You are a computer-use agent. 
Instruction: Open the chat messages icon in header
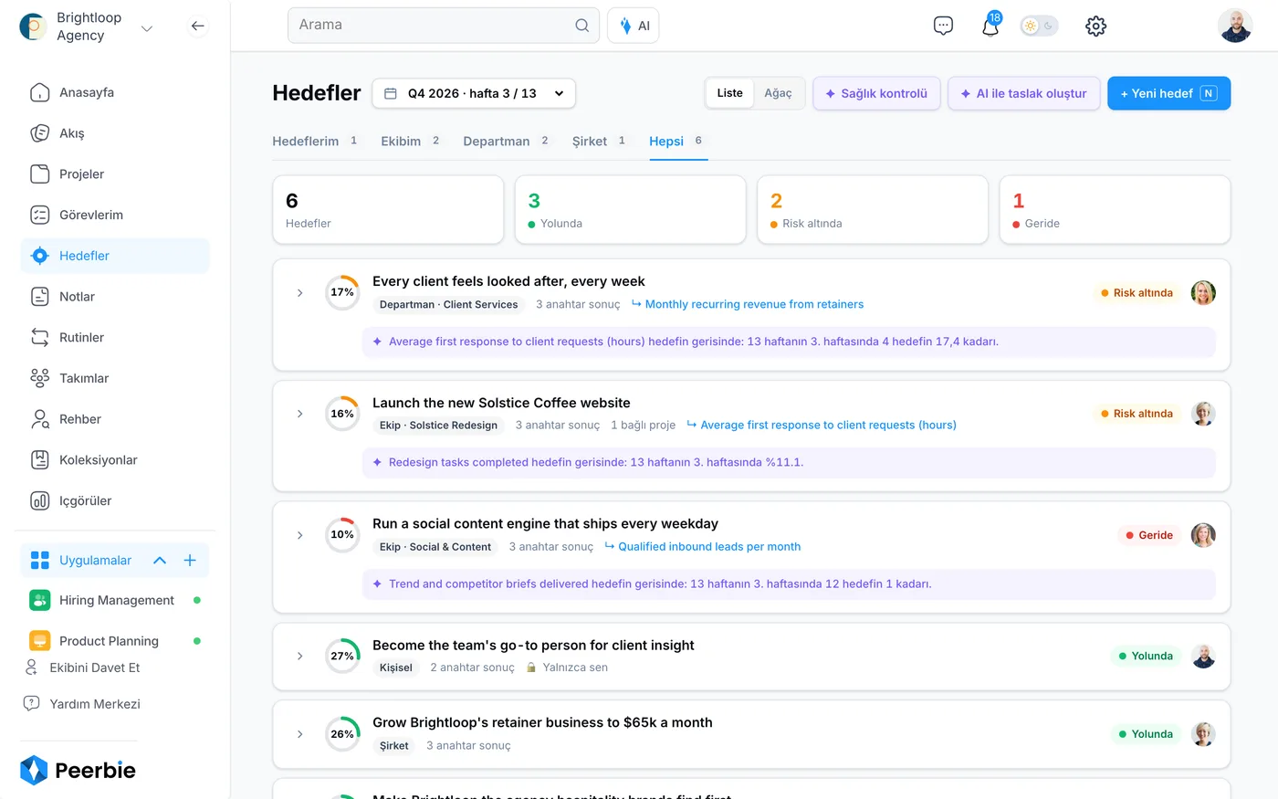943,26
